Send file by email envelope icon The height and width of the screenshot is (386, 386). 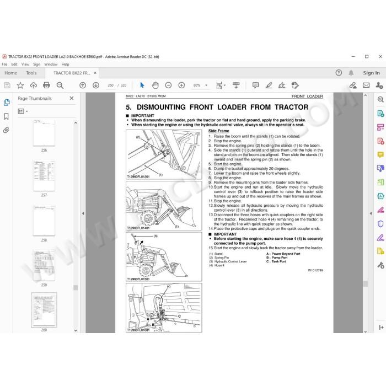coord(366,85)
